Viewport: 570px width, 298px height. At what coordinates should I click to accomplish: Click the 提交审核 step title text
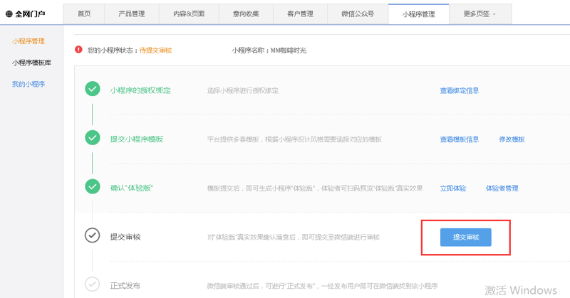(125, 237)
